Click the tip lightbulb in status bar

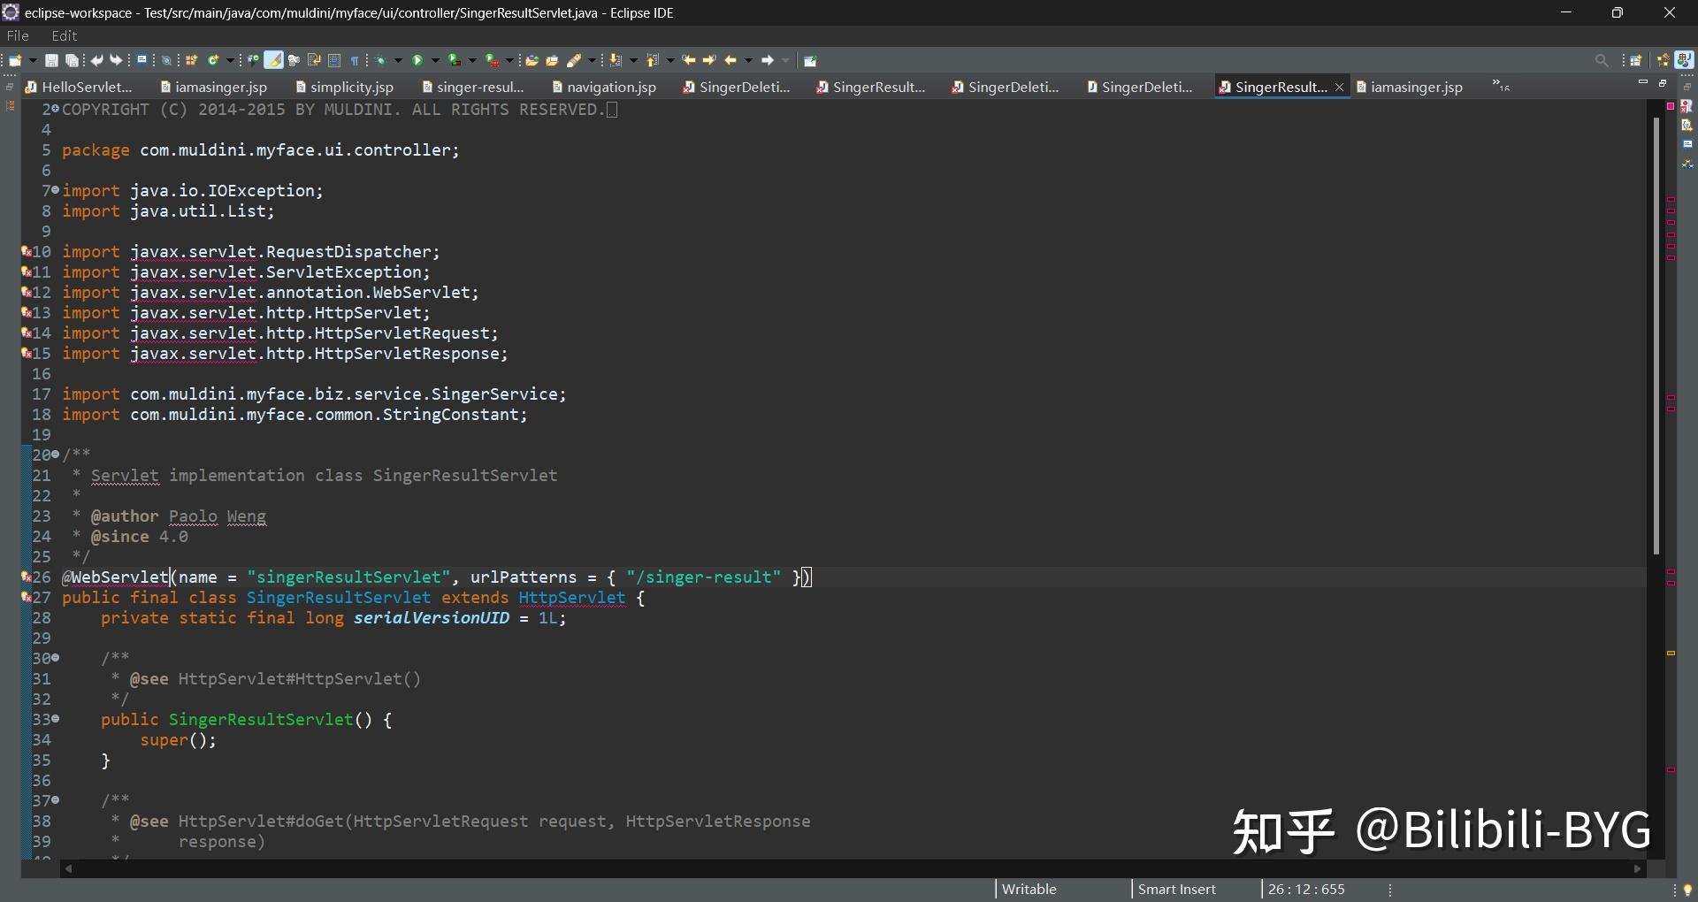pyautogui.click(x=1687, y=890)
